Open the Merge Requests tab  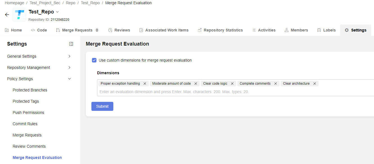click(x=77, y=30)
